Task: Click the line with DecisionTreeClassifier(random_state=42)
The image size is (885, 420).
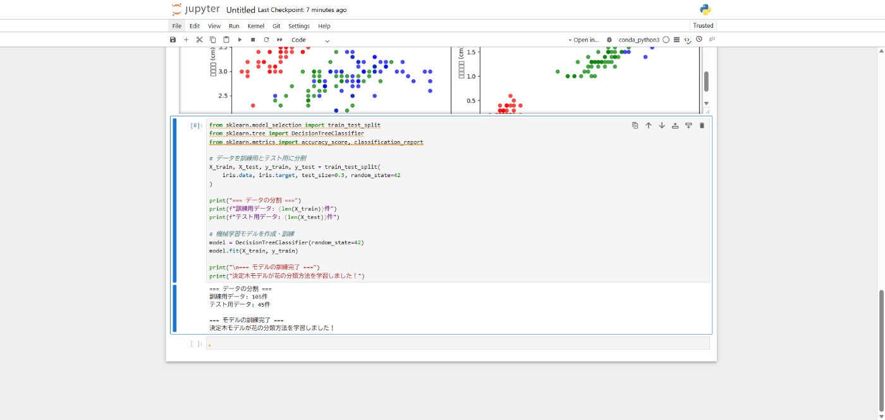Action: click(287, 242)
